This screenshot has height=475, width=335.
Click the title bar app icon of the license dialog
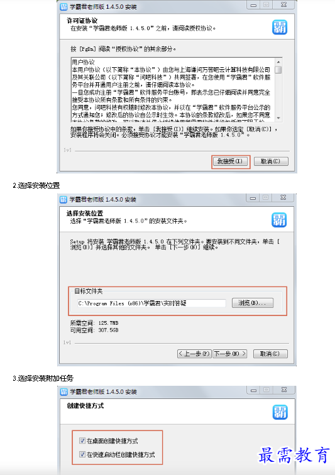[63, 7]
